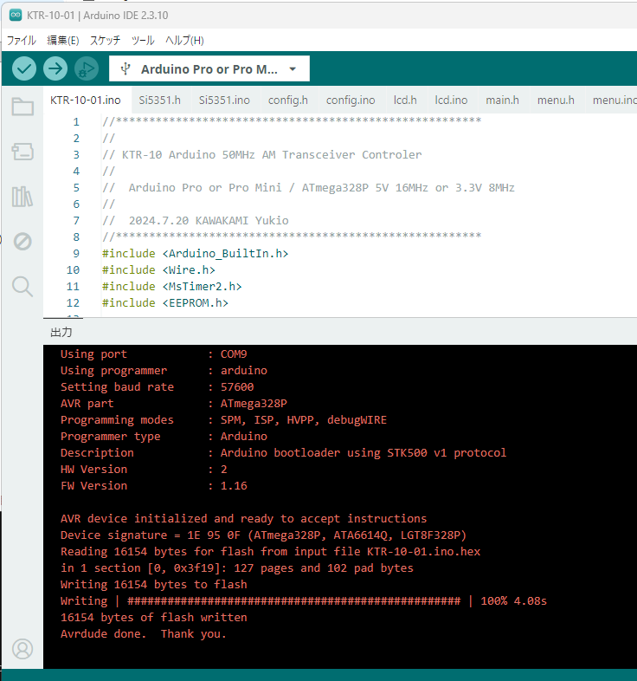Click the Writing progress bar 100% line
The image size is (637, 681).
tap(303, 601)
